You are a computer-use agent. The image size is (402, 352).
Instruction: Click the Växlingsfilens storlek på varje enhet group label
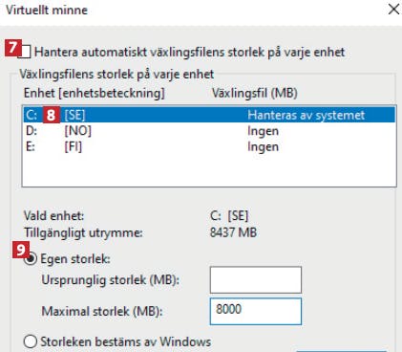tap(116, 75)
